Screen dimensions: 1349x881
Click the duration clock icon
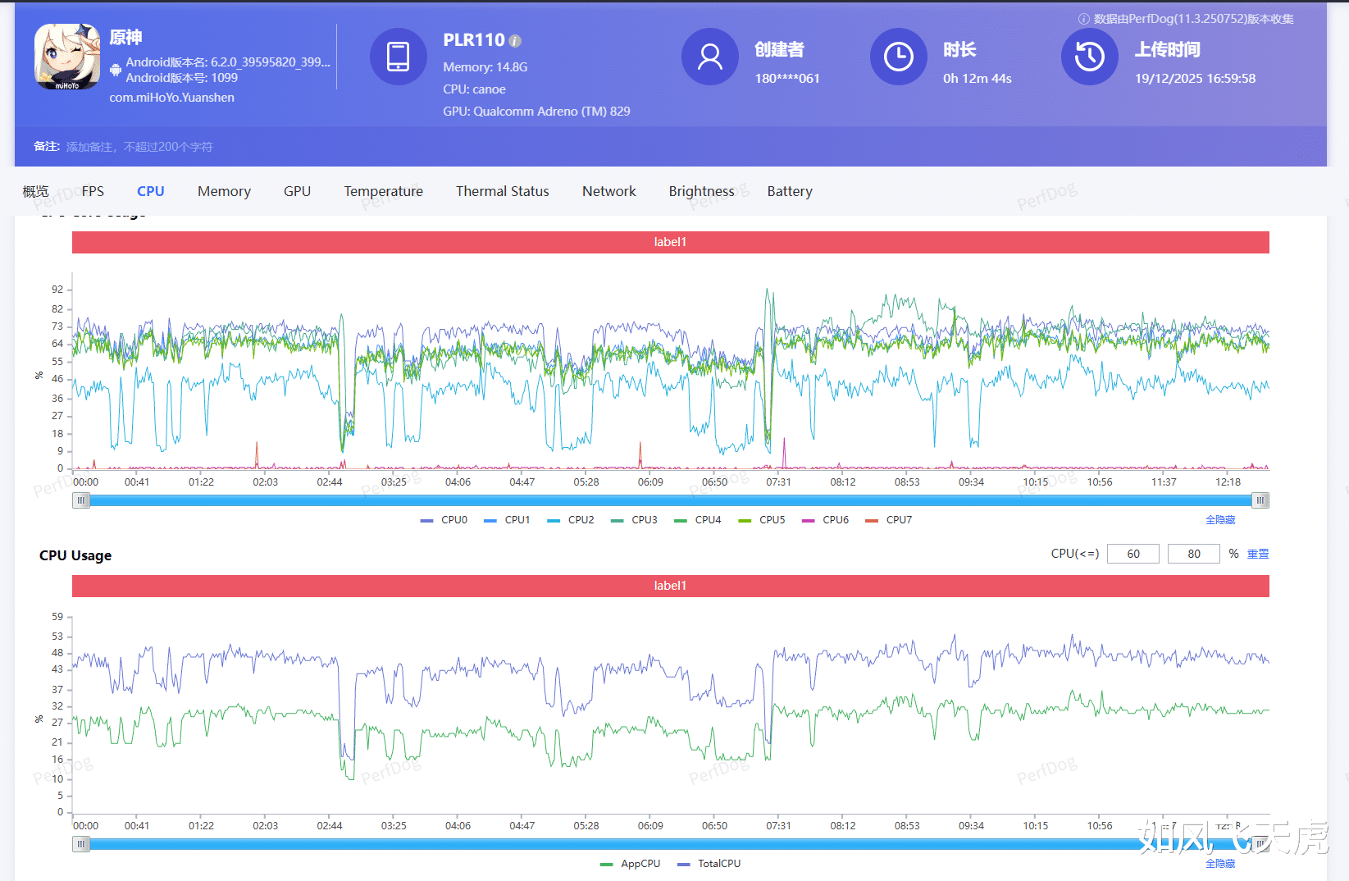[x=898, y=57]
